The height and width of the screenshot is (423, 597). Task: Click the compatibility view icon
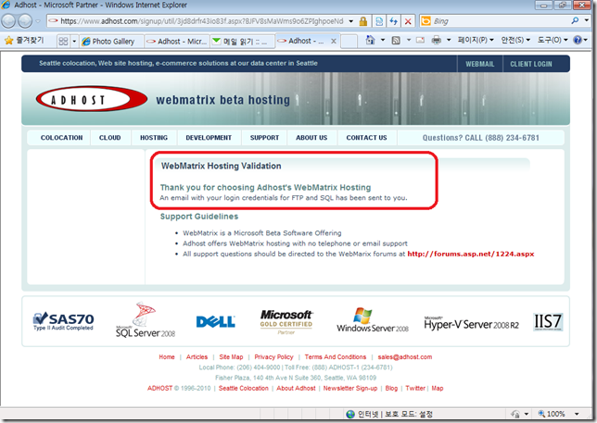(379, 21)
